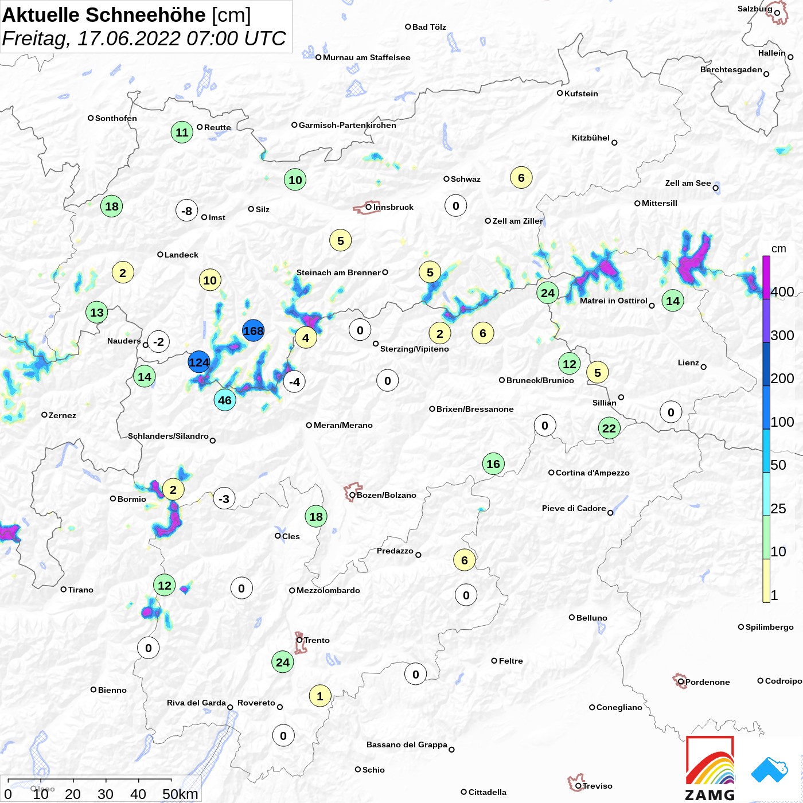Click the 'Predazzo' label
This screenshot has width=803, height=803.
[x=395, y=551]
